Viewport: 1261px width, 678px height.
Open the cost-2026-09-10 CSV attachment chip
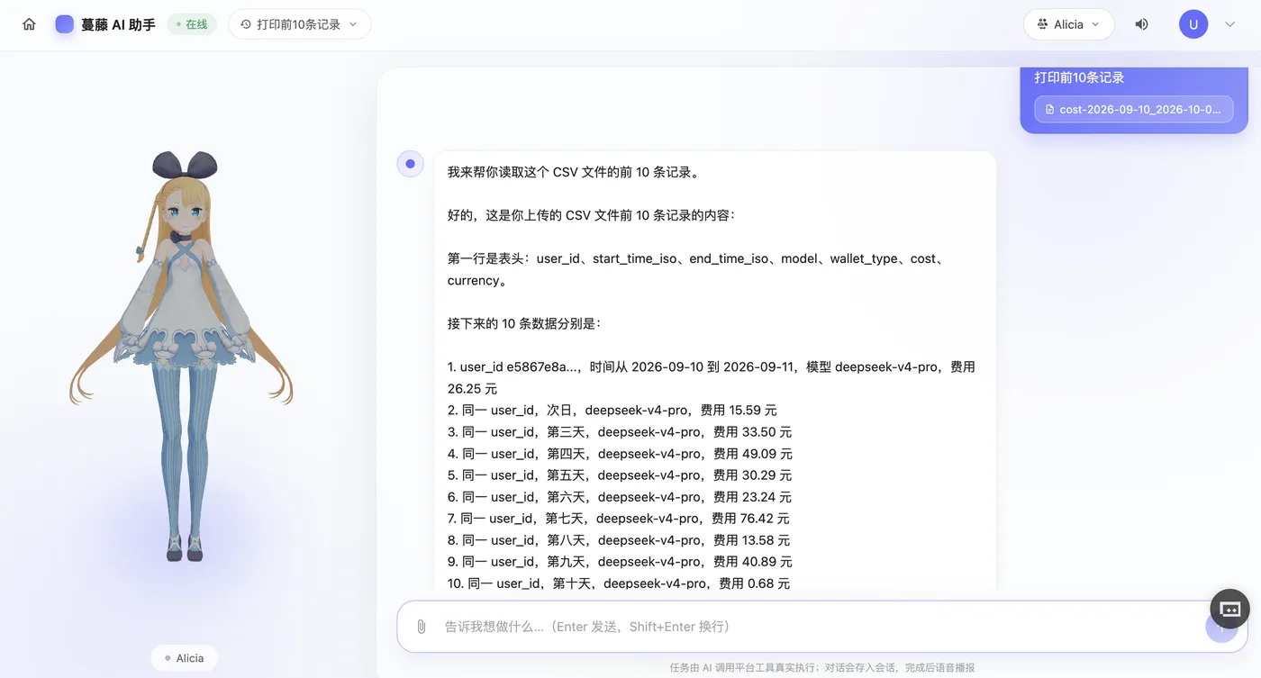(x=1133, y=110)
